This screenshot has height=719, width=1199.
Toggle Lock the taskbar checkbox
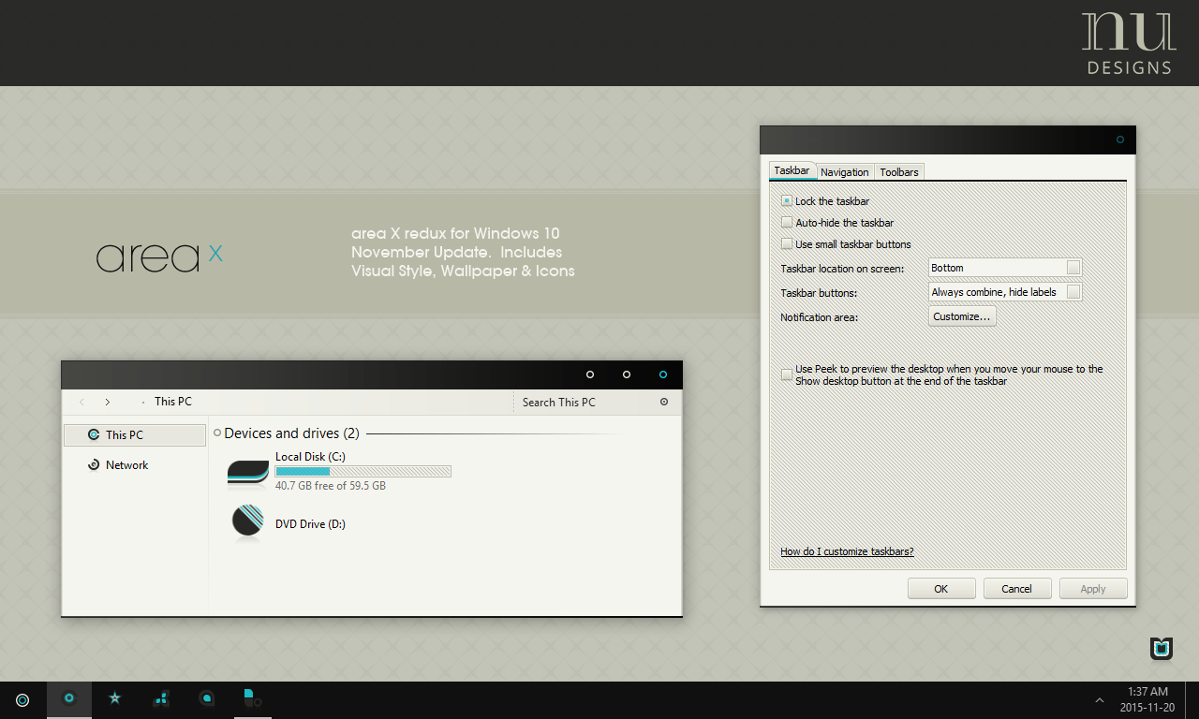coord(787,201)
